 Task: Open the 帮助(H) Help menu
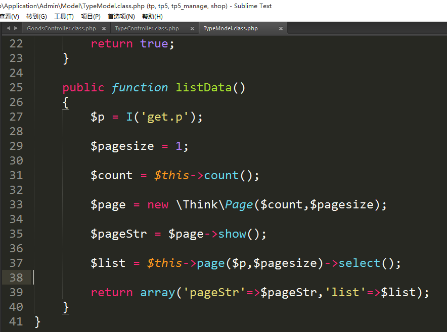(152, 16)
